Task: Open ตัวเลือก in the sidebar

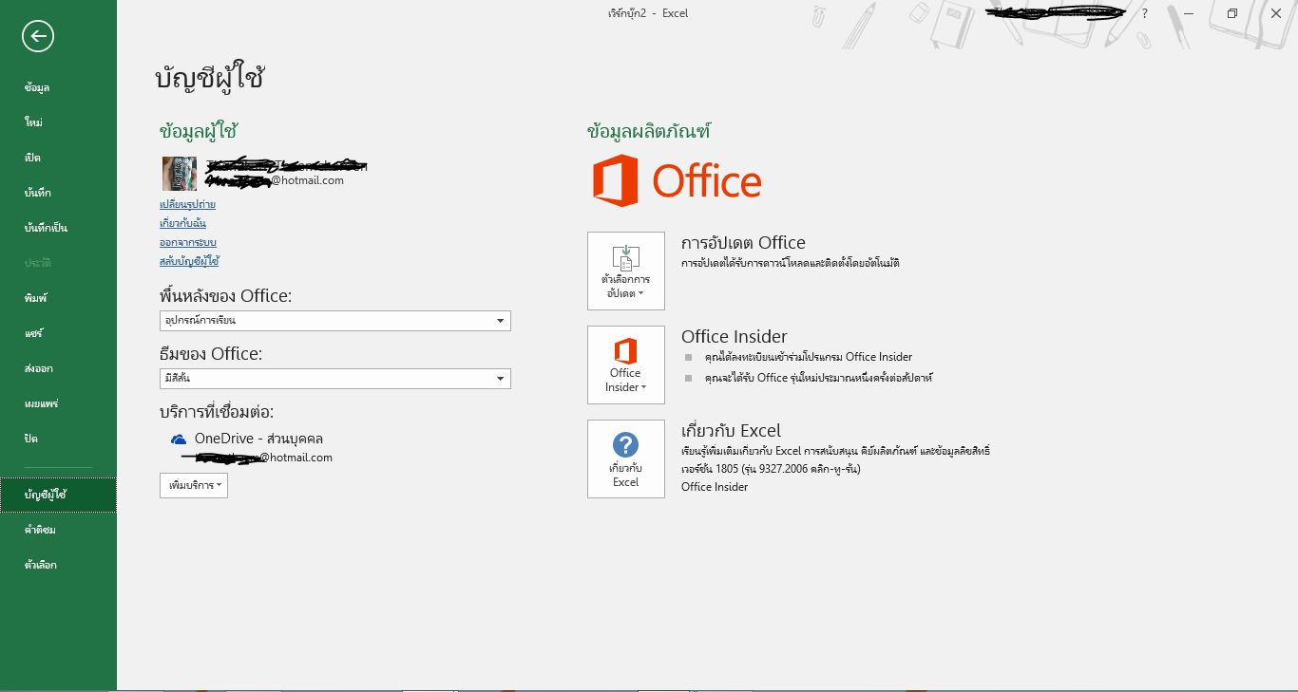Action: coord(58,565)
